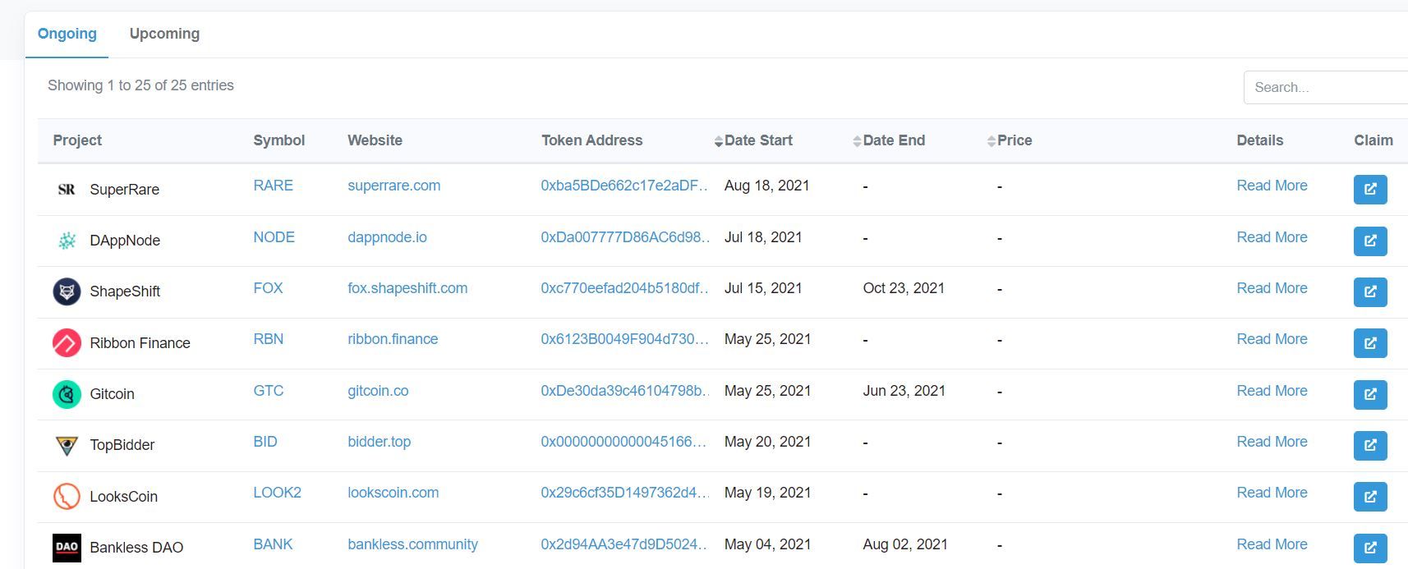Visit the gitcoin.co website link
The image size is (1408, 569).
point(378,391)
